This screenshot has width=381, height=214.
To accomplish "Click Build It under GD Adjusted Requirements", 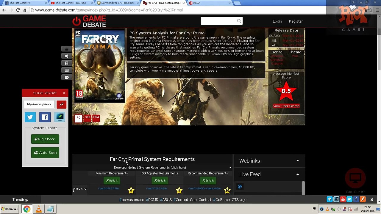I will pyautogui.click(x=160, y=180).
